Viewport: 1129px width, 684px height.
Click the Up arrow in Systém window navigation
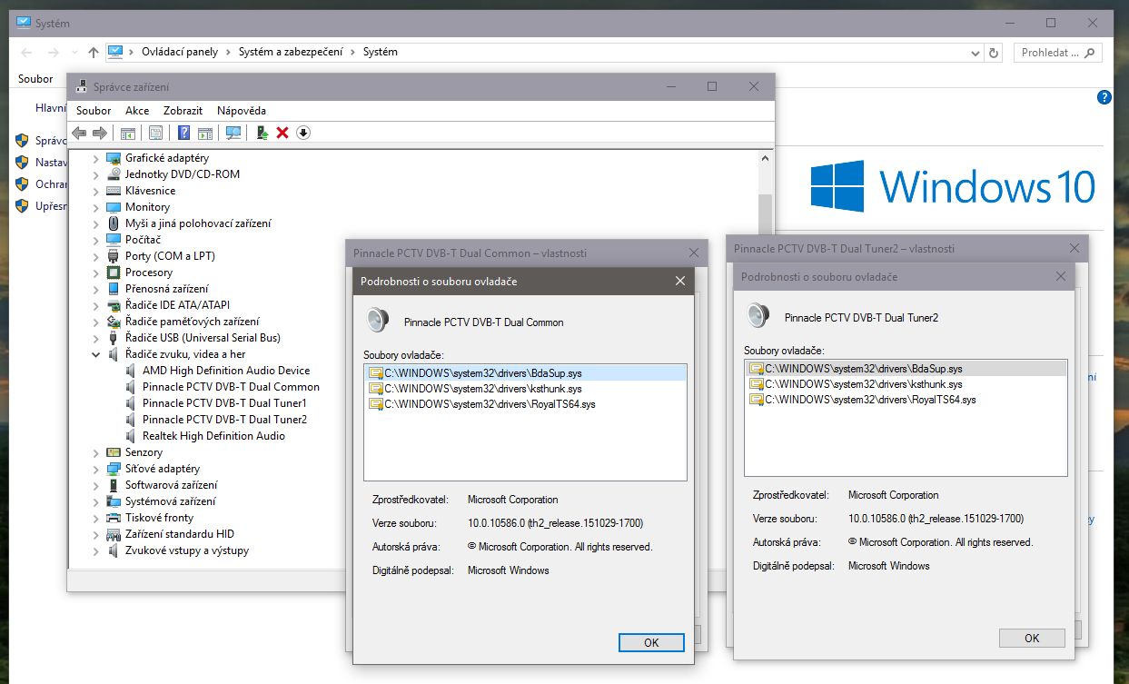[94, 53]
